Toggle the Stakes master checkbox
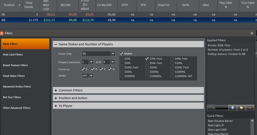This screenshot has height=135, width=257. click(122, 53)
